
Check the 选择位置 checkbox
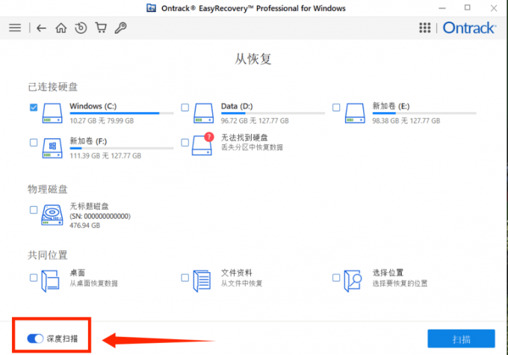[x=336, y=277]
